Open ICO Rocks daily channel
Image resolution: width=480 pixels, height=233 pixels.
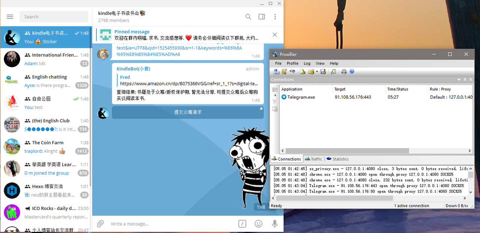(45, 213)
